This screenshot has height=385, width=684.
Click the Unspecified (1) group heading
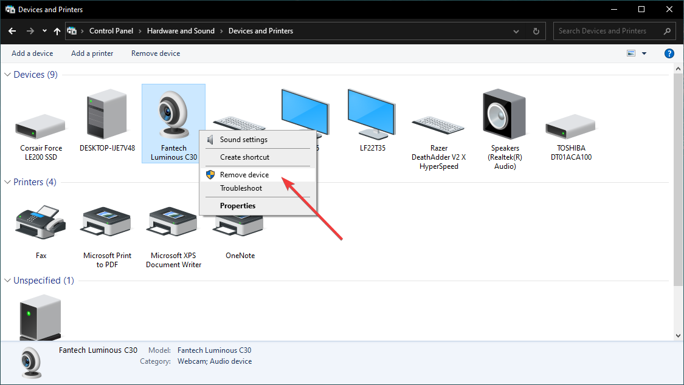pos(44,281)
